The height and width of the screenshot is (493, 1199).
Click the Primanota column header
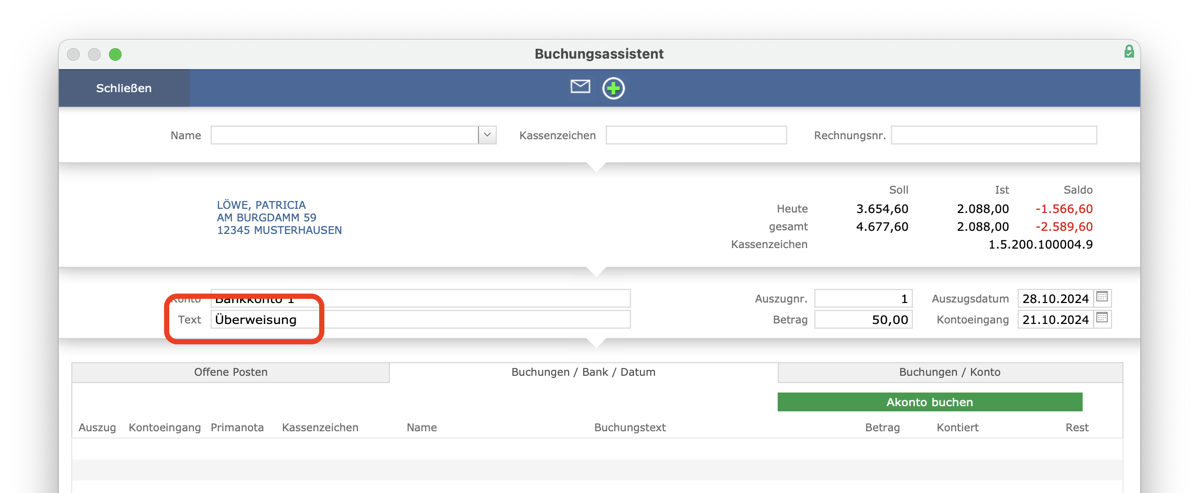237,428
